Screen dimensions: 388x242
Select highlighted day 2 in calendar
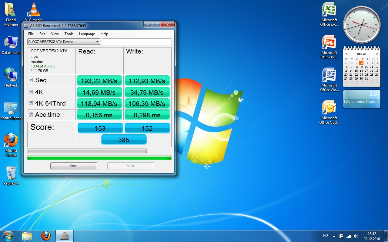tap(361, 63)
